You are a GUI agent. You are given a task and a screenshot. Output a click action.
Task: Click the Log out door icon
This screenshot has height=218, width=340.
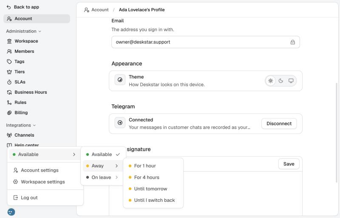point(15,198)
